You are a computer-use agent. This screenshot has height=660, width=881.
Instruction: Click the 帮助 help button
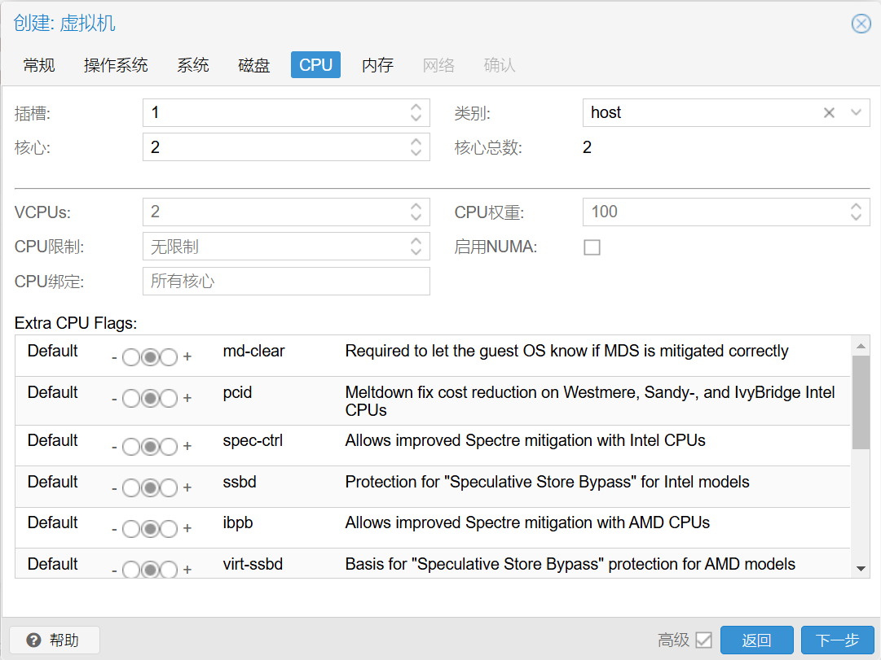55,640
